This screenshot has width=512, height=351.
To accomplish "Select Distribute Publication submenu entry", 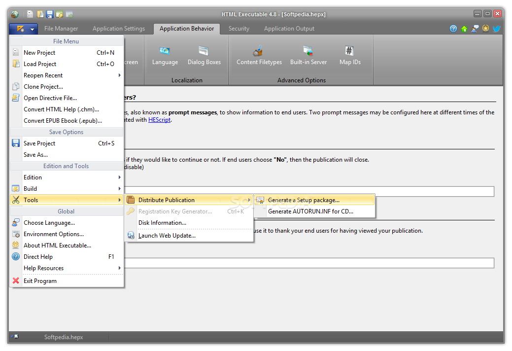I will (x=189, y=200).
